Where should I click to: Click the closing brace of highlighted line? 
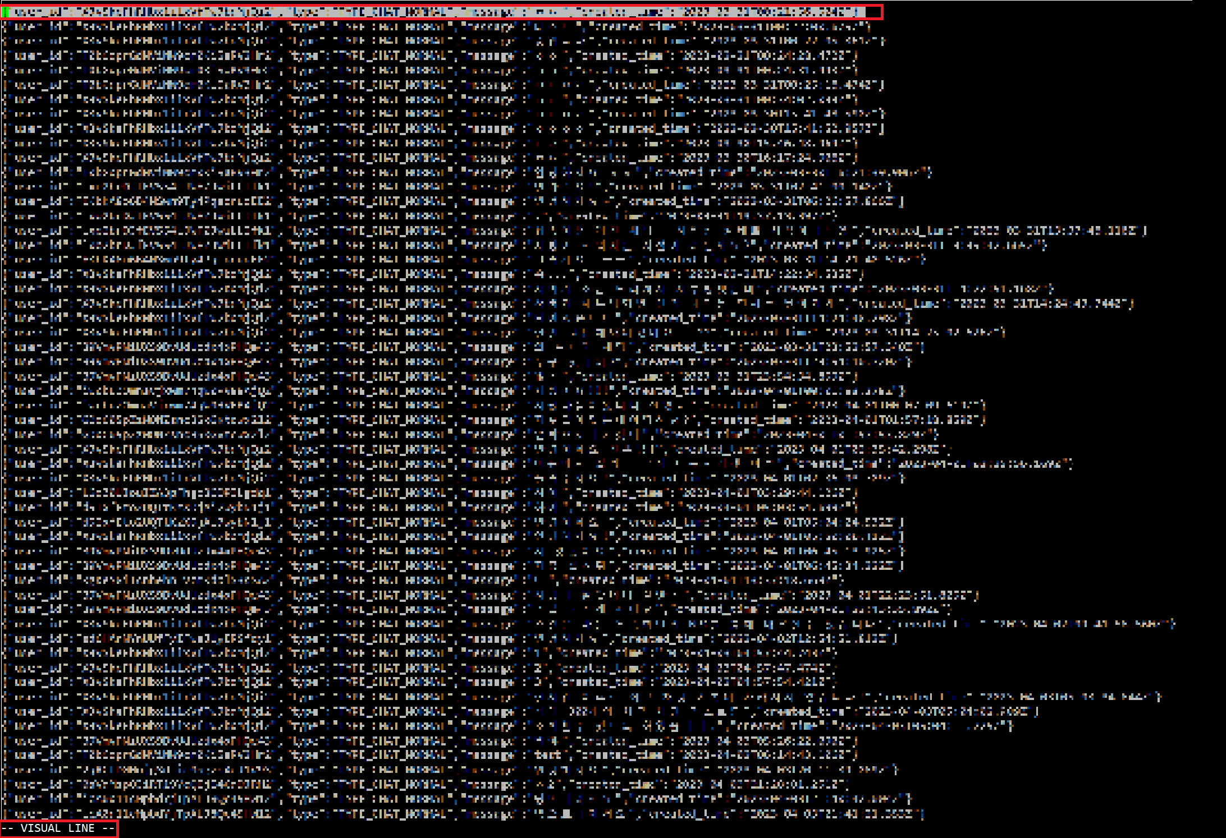tap(856, 12)
